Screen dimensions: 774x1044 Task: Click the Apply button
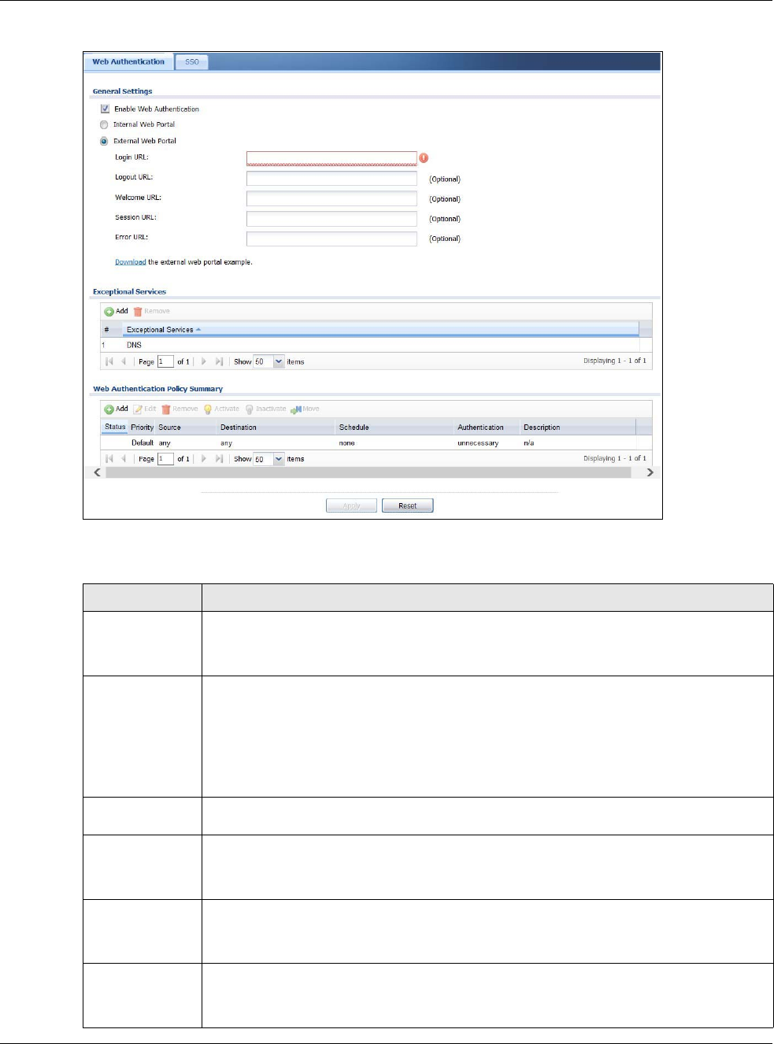[351, 505]
